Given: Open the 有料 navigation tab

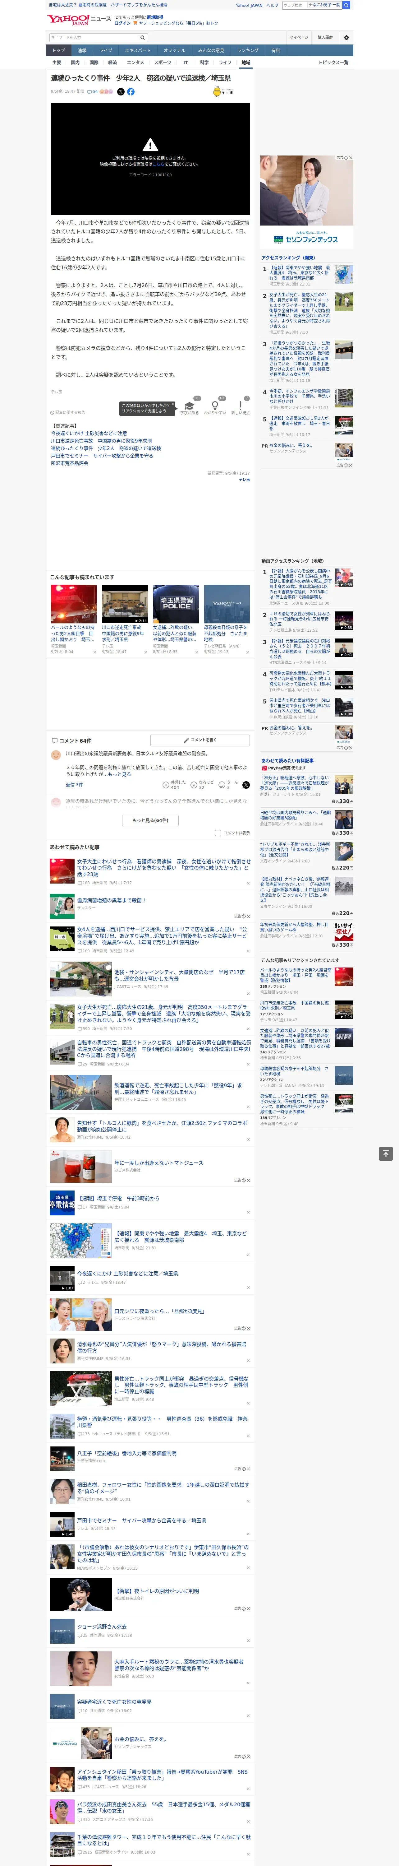Looking at the screenshot, I should (276, 51).
